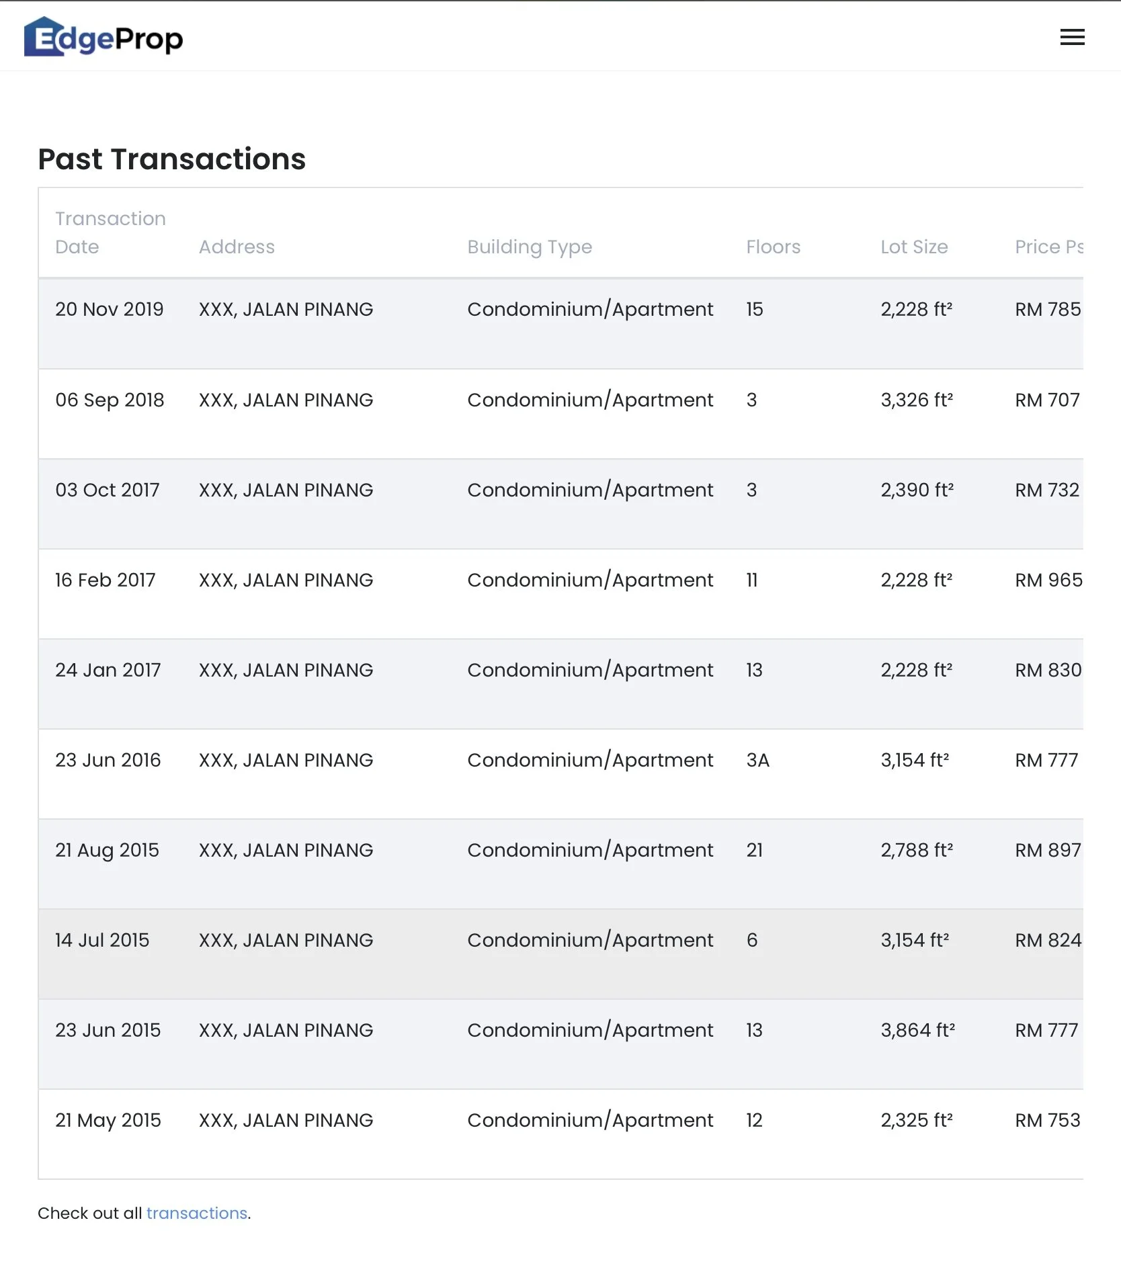Open the transactions link
1121x1286 pixels.
tap(197, 1213)
